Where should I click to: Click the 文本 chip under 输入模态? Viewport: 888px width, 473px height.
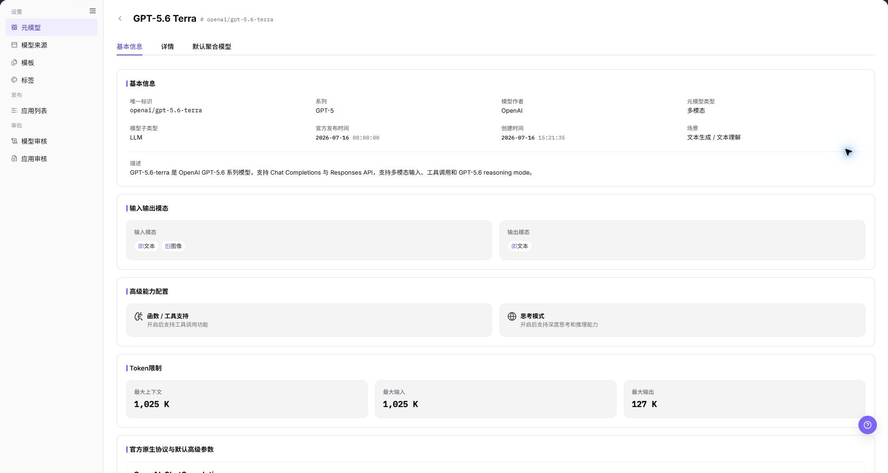pos(147,246)
